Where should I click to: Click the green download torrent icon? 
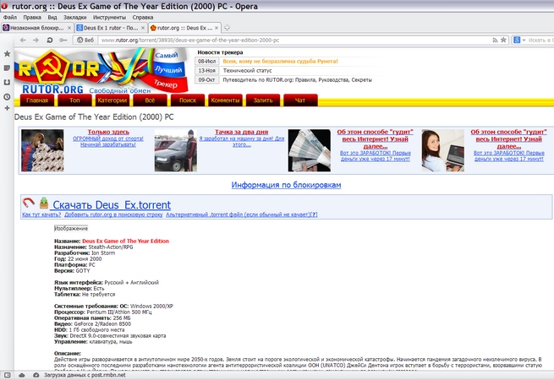(x=44, y=203)
